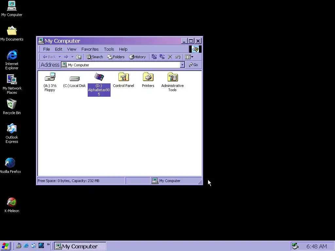Minimize the My Computer window
335x251 pixels.
click(x=184, y=41)
